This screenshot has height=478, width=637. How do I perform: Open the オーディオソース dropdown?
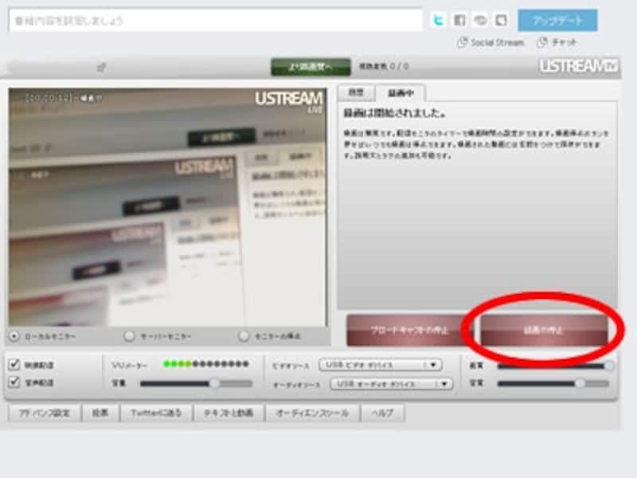coord(391,384)
